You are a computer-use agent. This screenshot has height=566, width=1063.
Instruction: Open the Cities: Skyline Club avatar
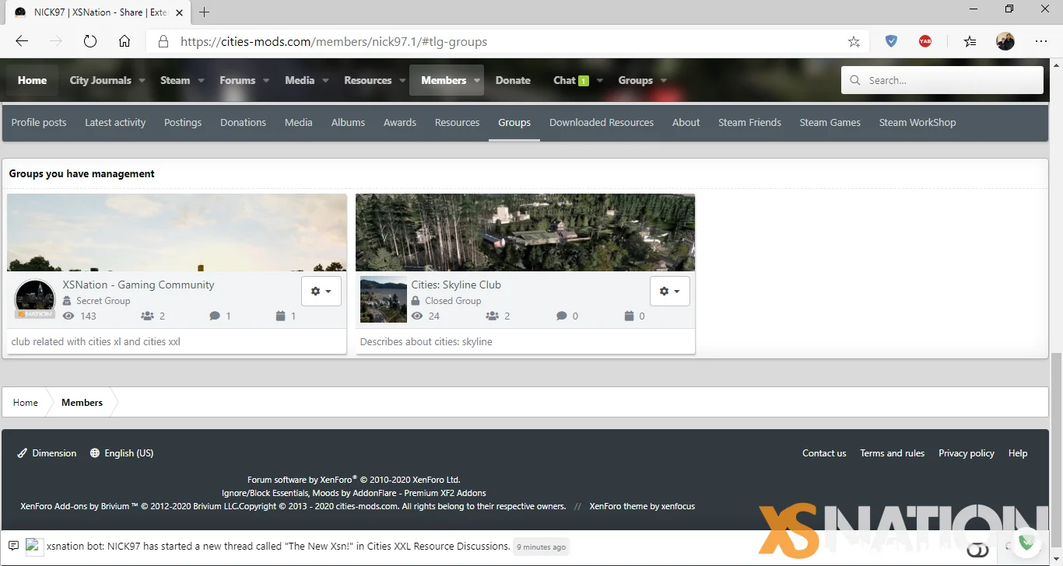click(384, 299)
